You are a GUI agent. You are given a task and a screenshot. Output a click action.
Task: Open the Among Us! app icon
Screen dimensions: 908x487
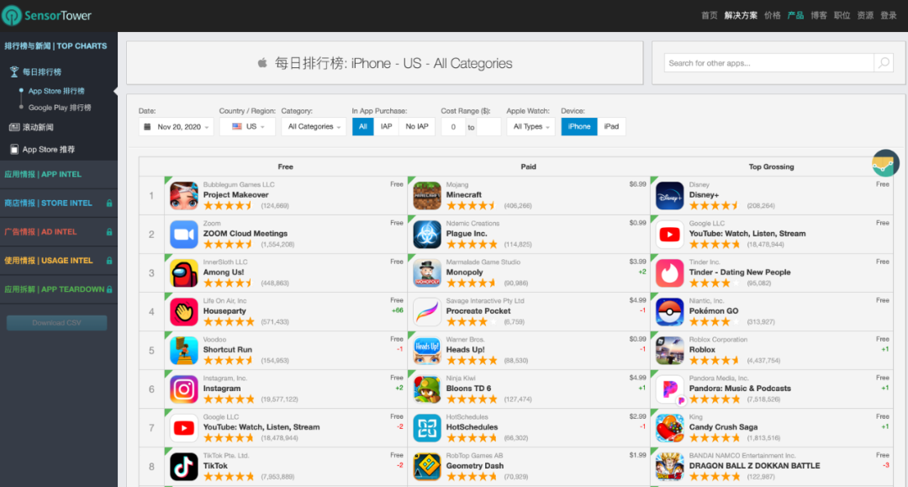(184, 273)
